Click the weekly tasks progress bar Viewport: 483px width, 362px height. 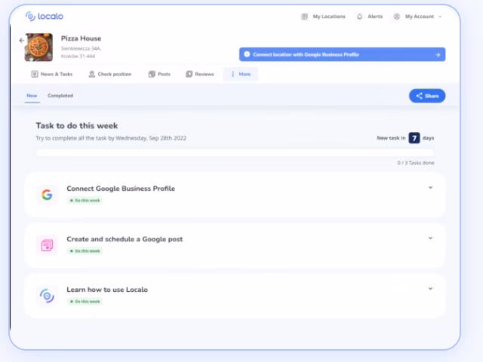(235, 152)
